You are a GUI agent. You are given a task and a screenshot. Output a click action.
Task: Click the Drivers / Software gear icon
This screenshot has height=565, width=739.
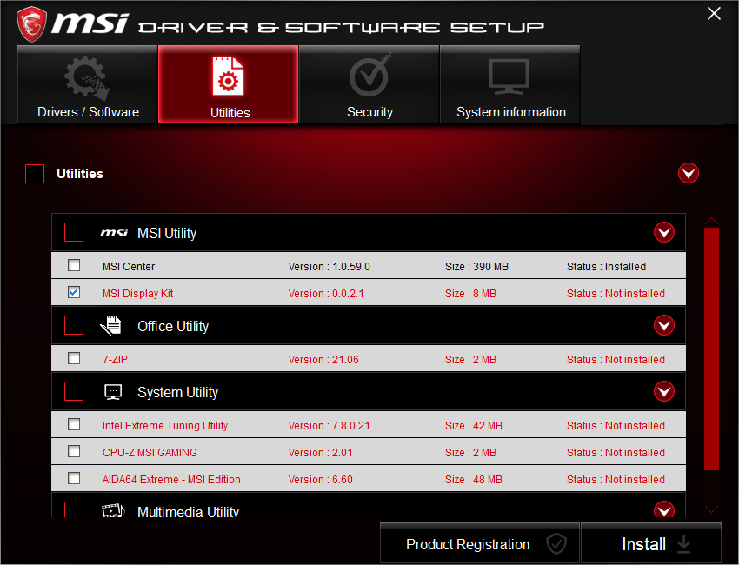(86, 76)
